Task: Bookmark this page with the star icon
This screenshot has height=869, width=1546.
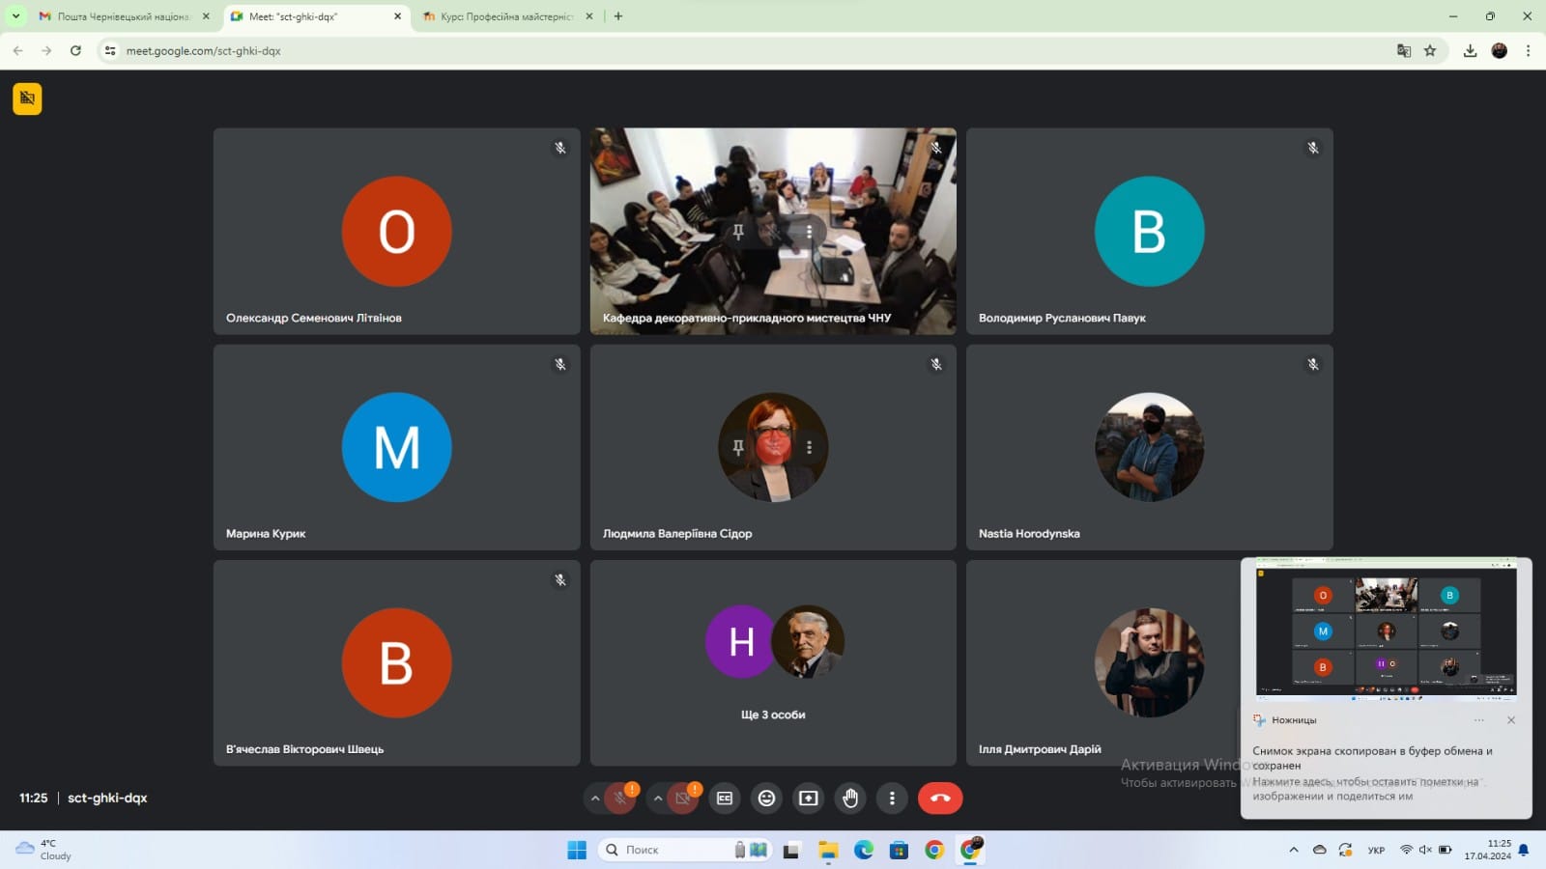Action: pos(1430,51)
